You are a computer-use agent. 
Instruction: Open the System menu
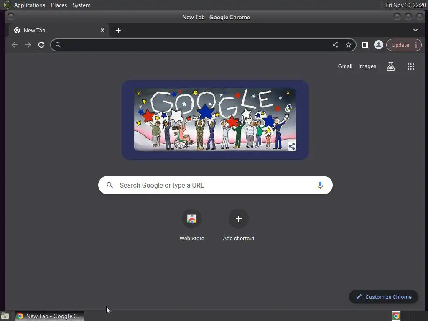point(82,5)
